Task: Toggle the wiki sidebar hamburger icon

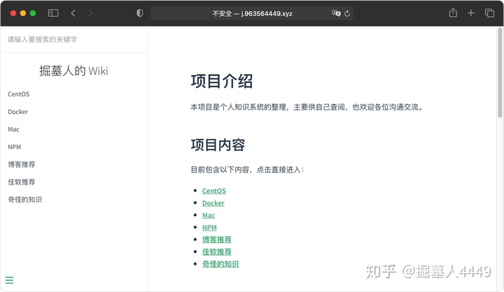Action: [9, 280]
